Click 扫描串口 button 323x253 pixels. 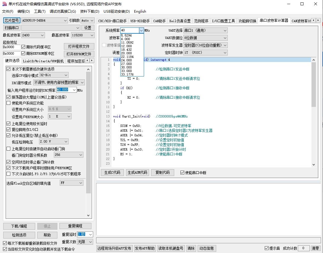pos(12,28)
